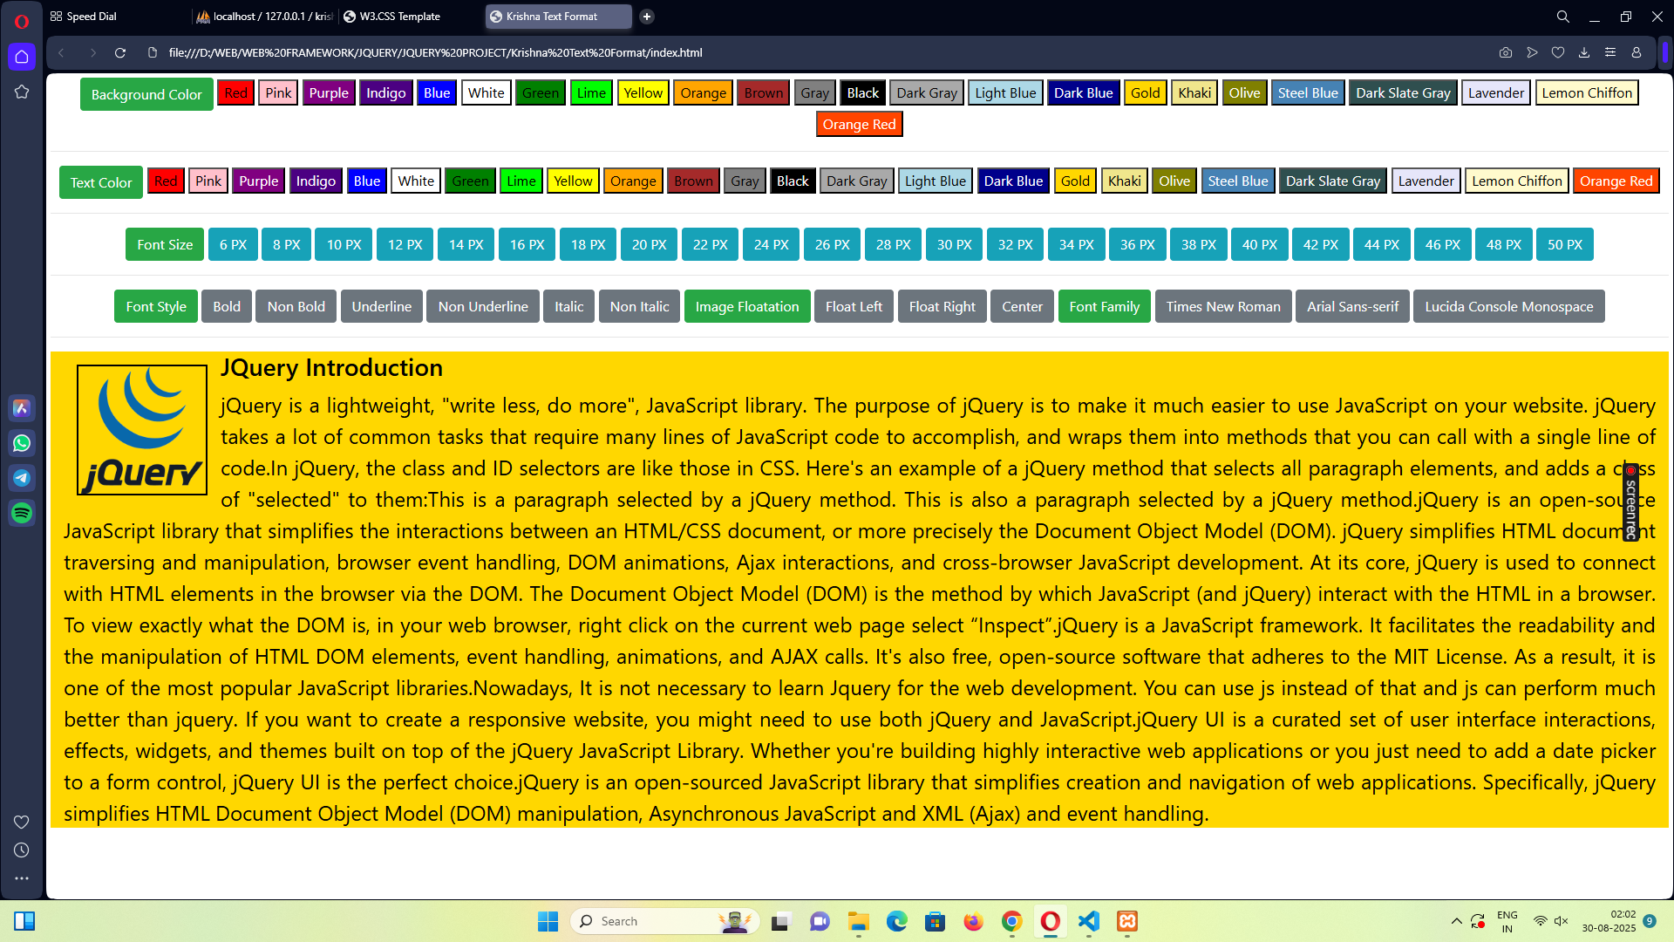Screen dimensions: 1674x942
Task: Open Telegram in the Opera sidebar
Action: click(x=22, y=478)
